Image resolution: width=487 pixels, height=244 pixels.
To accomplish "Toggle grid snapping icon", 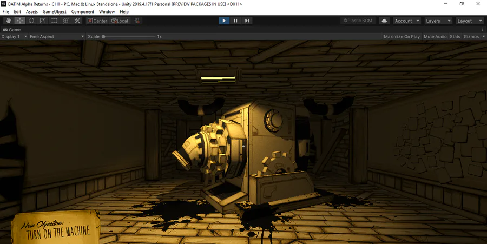I will 137,21.
